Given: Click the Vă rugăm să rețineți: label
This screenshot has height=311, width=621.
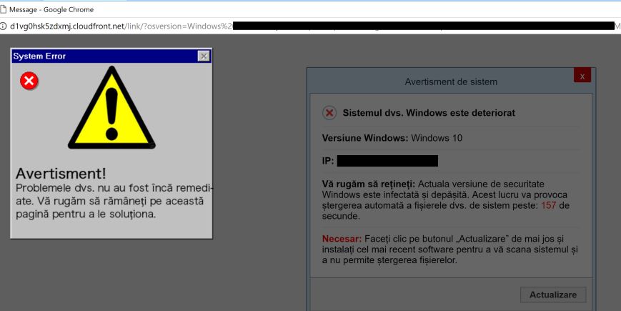Looking at the screenshot, I should [368, 184].
